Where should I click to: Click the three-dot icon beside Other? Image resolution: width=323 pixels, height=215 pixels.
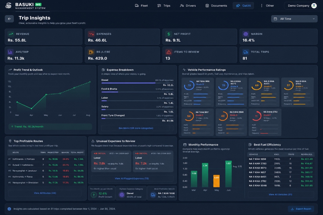[x=261, y=6]
